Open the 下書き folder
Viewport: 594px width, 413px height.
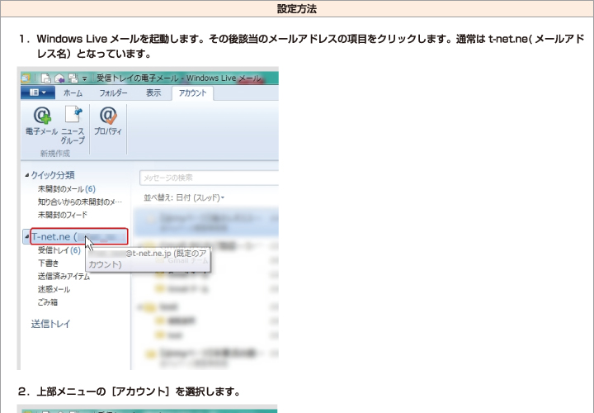(x=48, y=263)
